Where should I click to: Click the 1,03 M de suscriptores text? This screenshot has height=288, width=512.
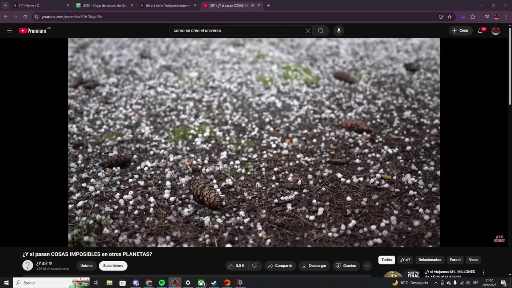click(x=52, y=269)
